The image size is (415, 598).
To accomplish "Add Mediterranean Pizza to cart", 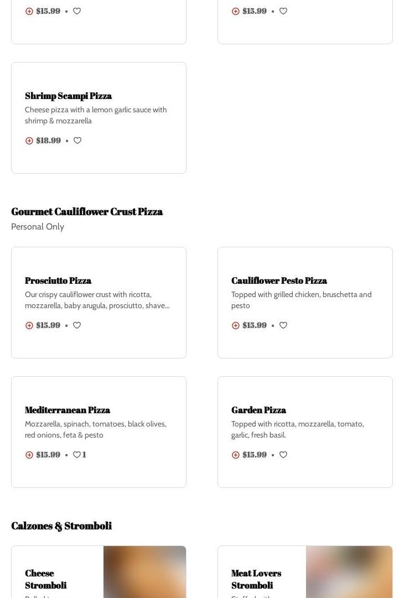I will click(29, 455).
